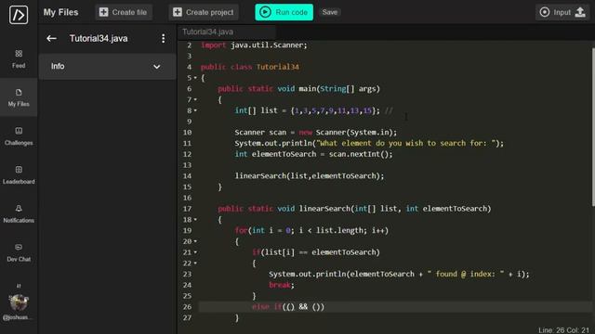Collapse code fold arrow on line 5
The width and height of the screenshot is (595, 334).
195,78
